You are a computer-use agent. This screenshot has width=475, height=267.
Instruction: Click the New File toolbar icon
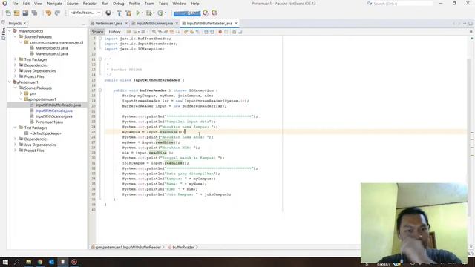8,13
